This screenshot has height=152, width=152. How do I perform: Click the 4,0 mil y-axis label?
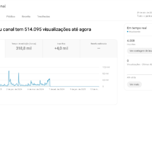click(106, 80)
